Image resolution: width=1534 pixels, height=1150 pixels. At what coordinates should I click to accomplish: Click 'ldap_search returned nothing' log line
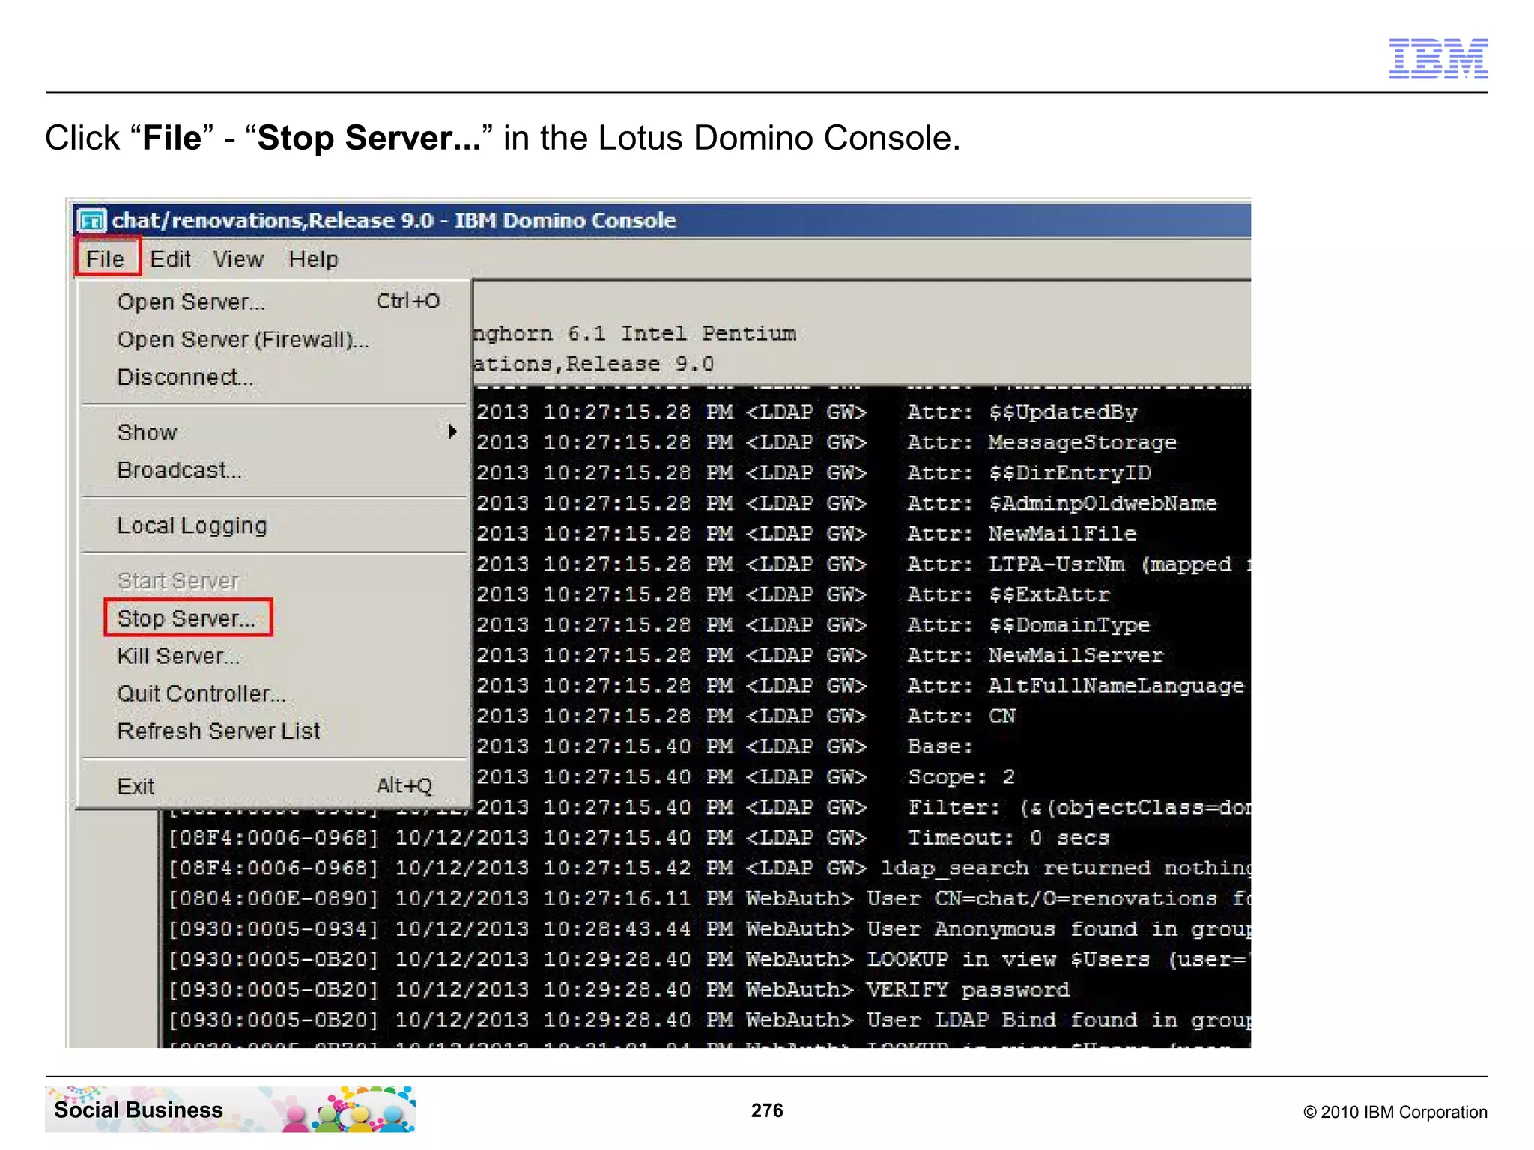click(1066, 868)
